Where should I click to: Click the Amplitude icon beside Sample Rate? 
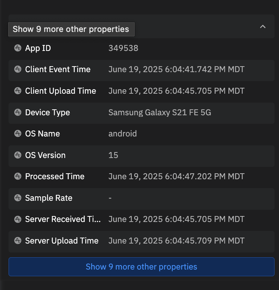17,198
